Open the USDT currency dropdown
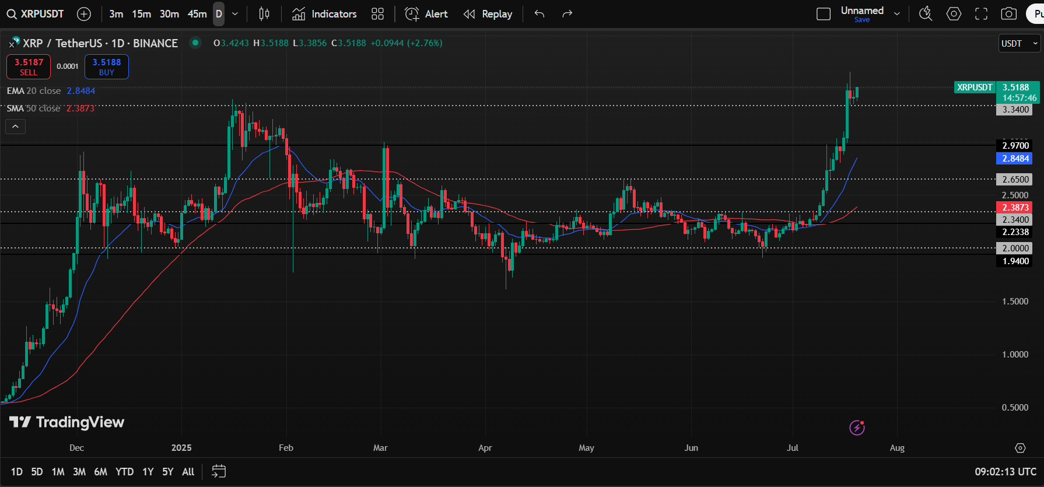This screenshot has height=487, width=1044. pyautogui.click(x=1019, y=44)
